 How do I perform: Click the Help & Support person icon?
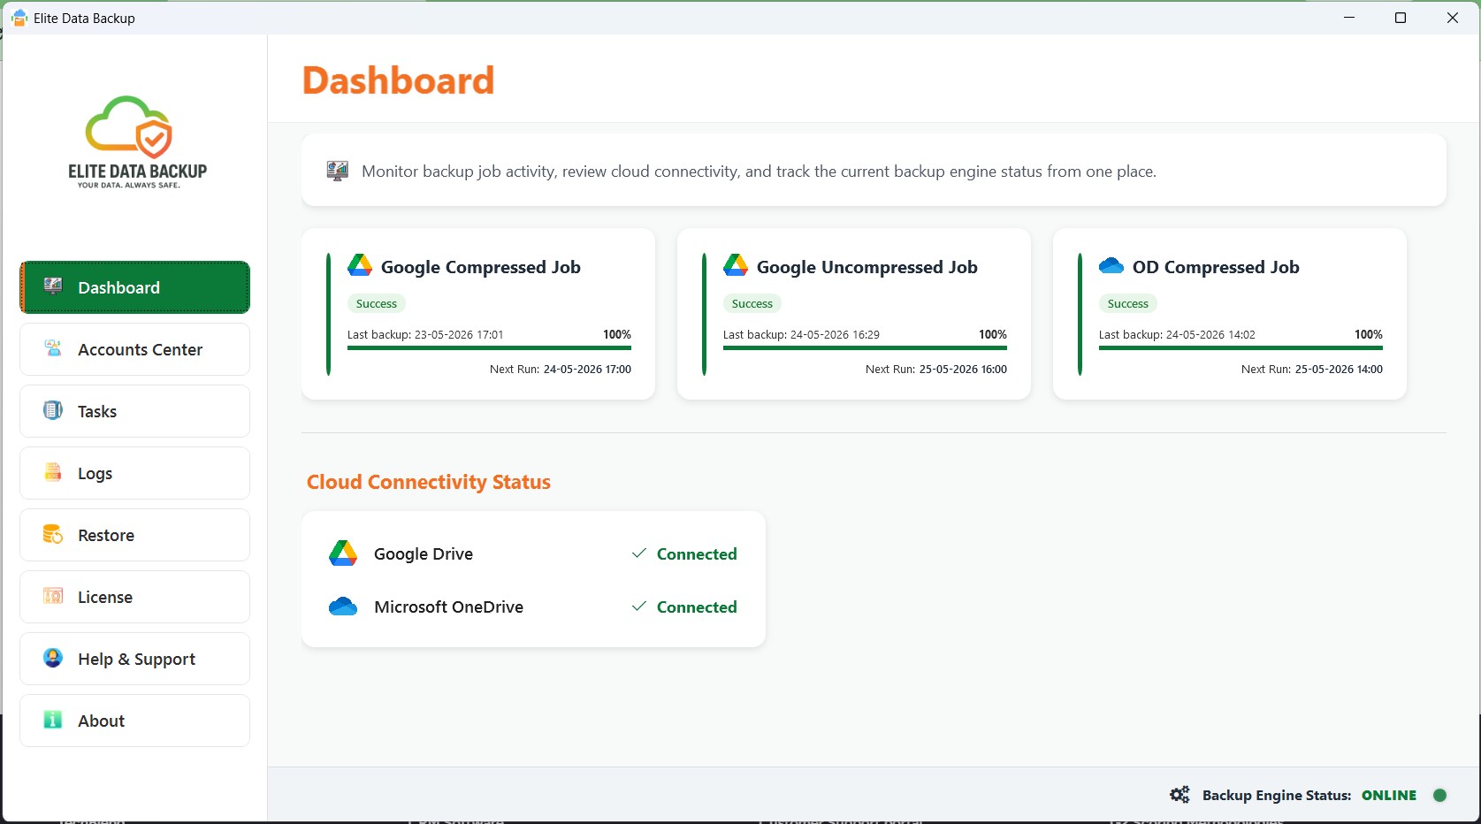click(x=53, y=658)
